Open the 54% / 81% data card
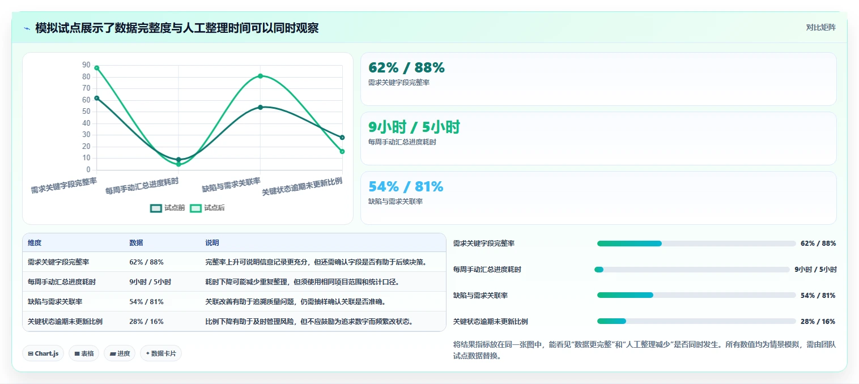The width and height of the screenshot is (859, 384). (x=598, y=198)
